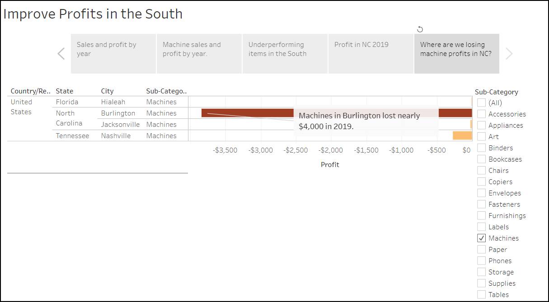Image resolution: width=549 pixels, height=302 pixels.
Task: Open the 'Sales and profit by year' story point
Action: click(113, 53)
